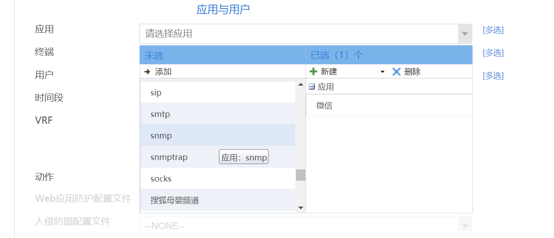Viewport: 554px width, 238px height.
Task: Choose snmp in the application list
Action: (161, 136)
